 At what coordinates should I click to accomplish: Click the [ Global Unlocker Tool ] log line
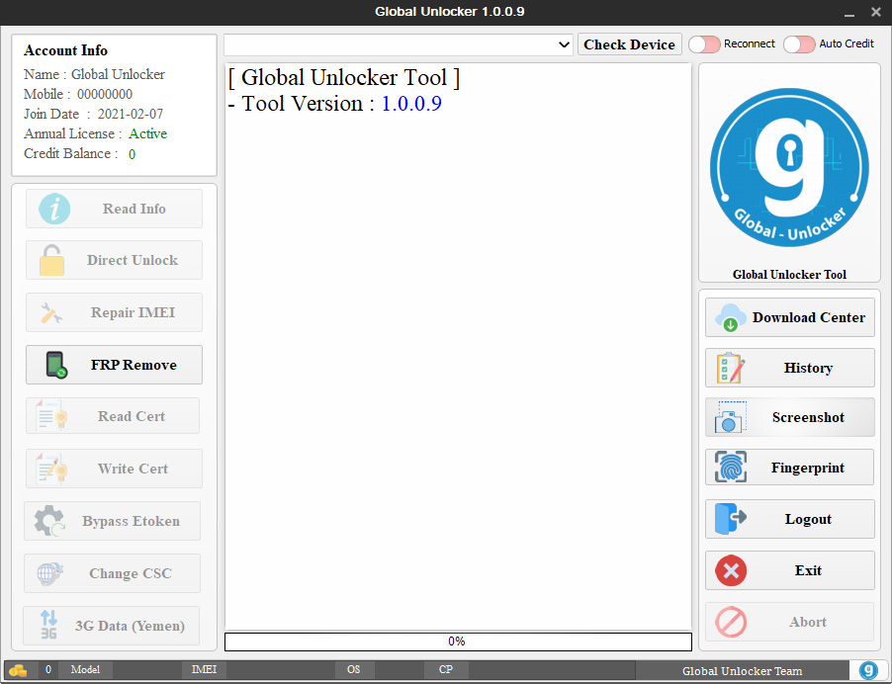344,77
